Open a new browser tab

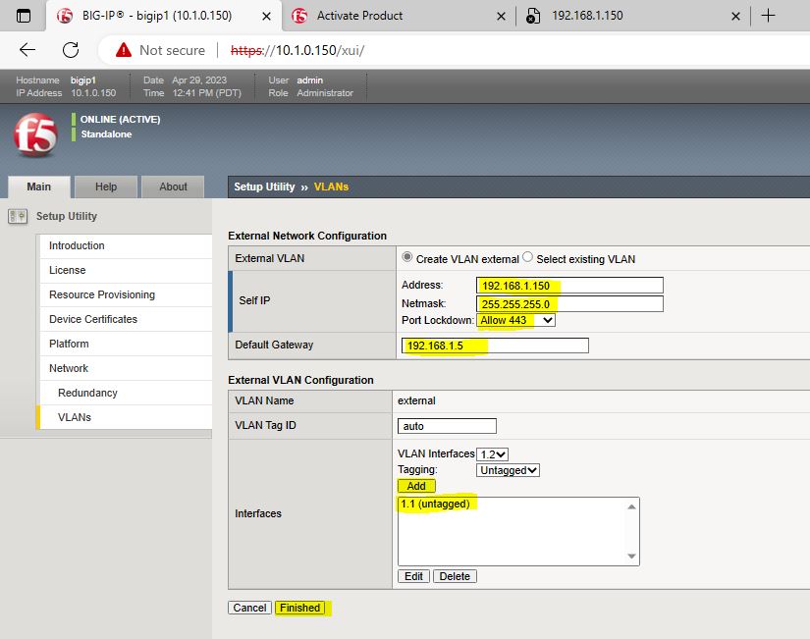(768, 16)
